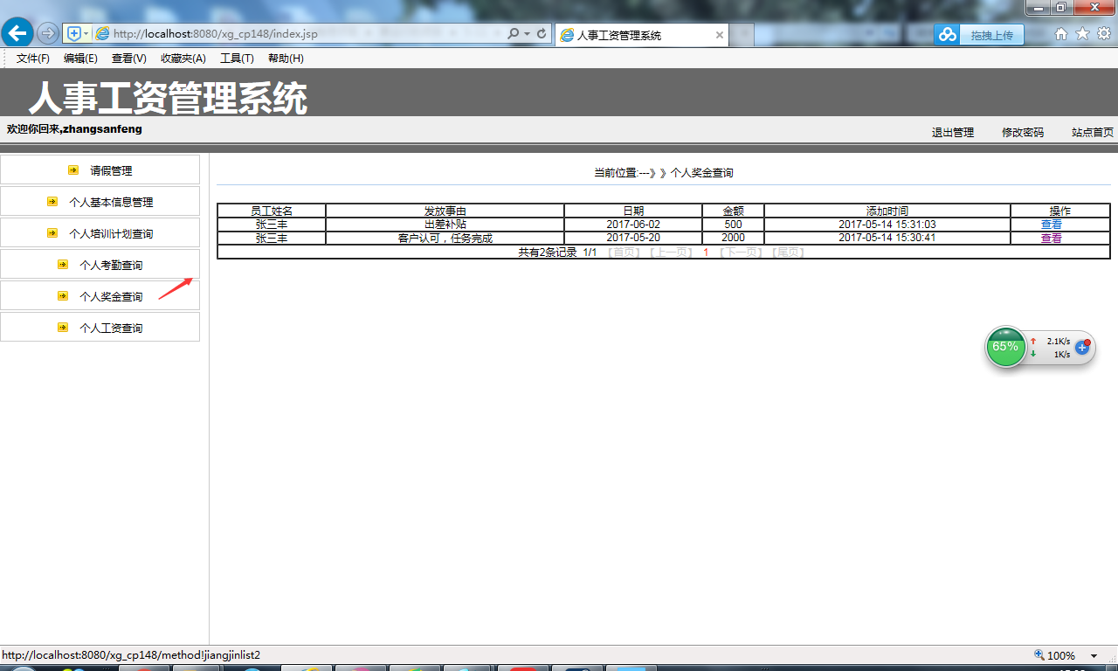Click the 金额 column header

click(734, 211)
